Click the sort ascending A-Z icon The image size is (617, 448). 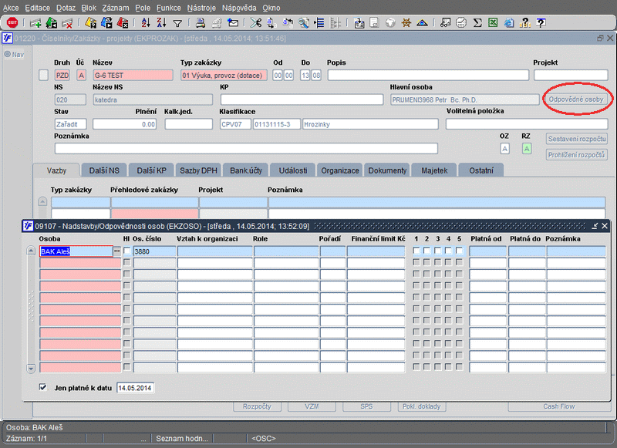[145, 23]
